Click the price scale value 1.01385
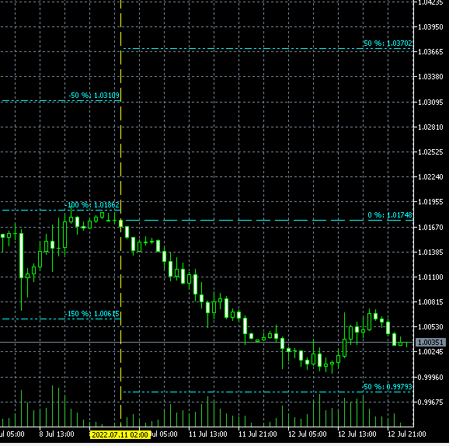 pyautogui.click(x=430, y=253)
